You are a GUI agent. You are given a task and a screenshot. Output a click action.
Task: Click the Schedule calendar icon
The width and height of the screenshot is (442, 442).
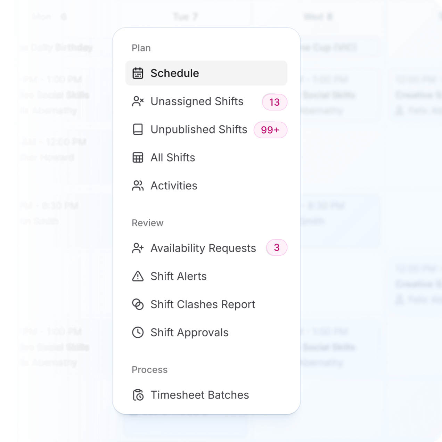click(138, 73)
